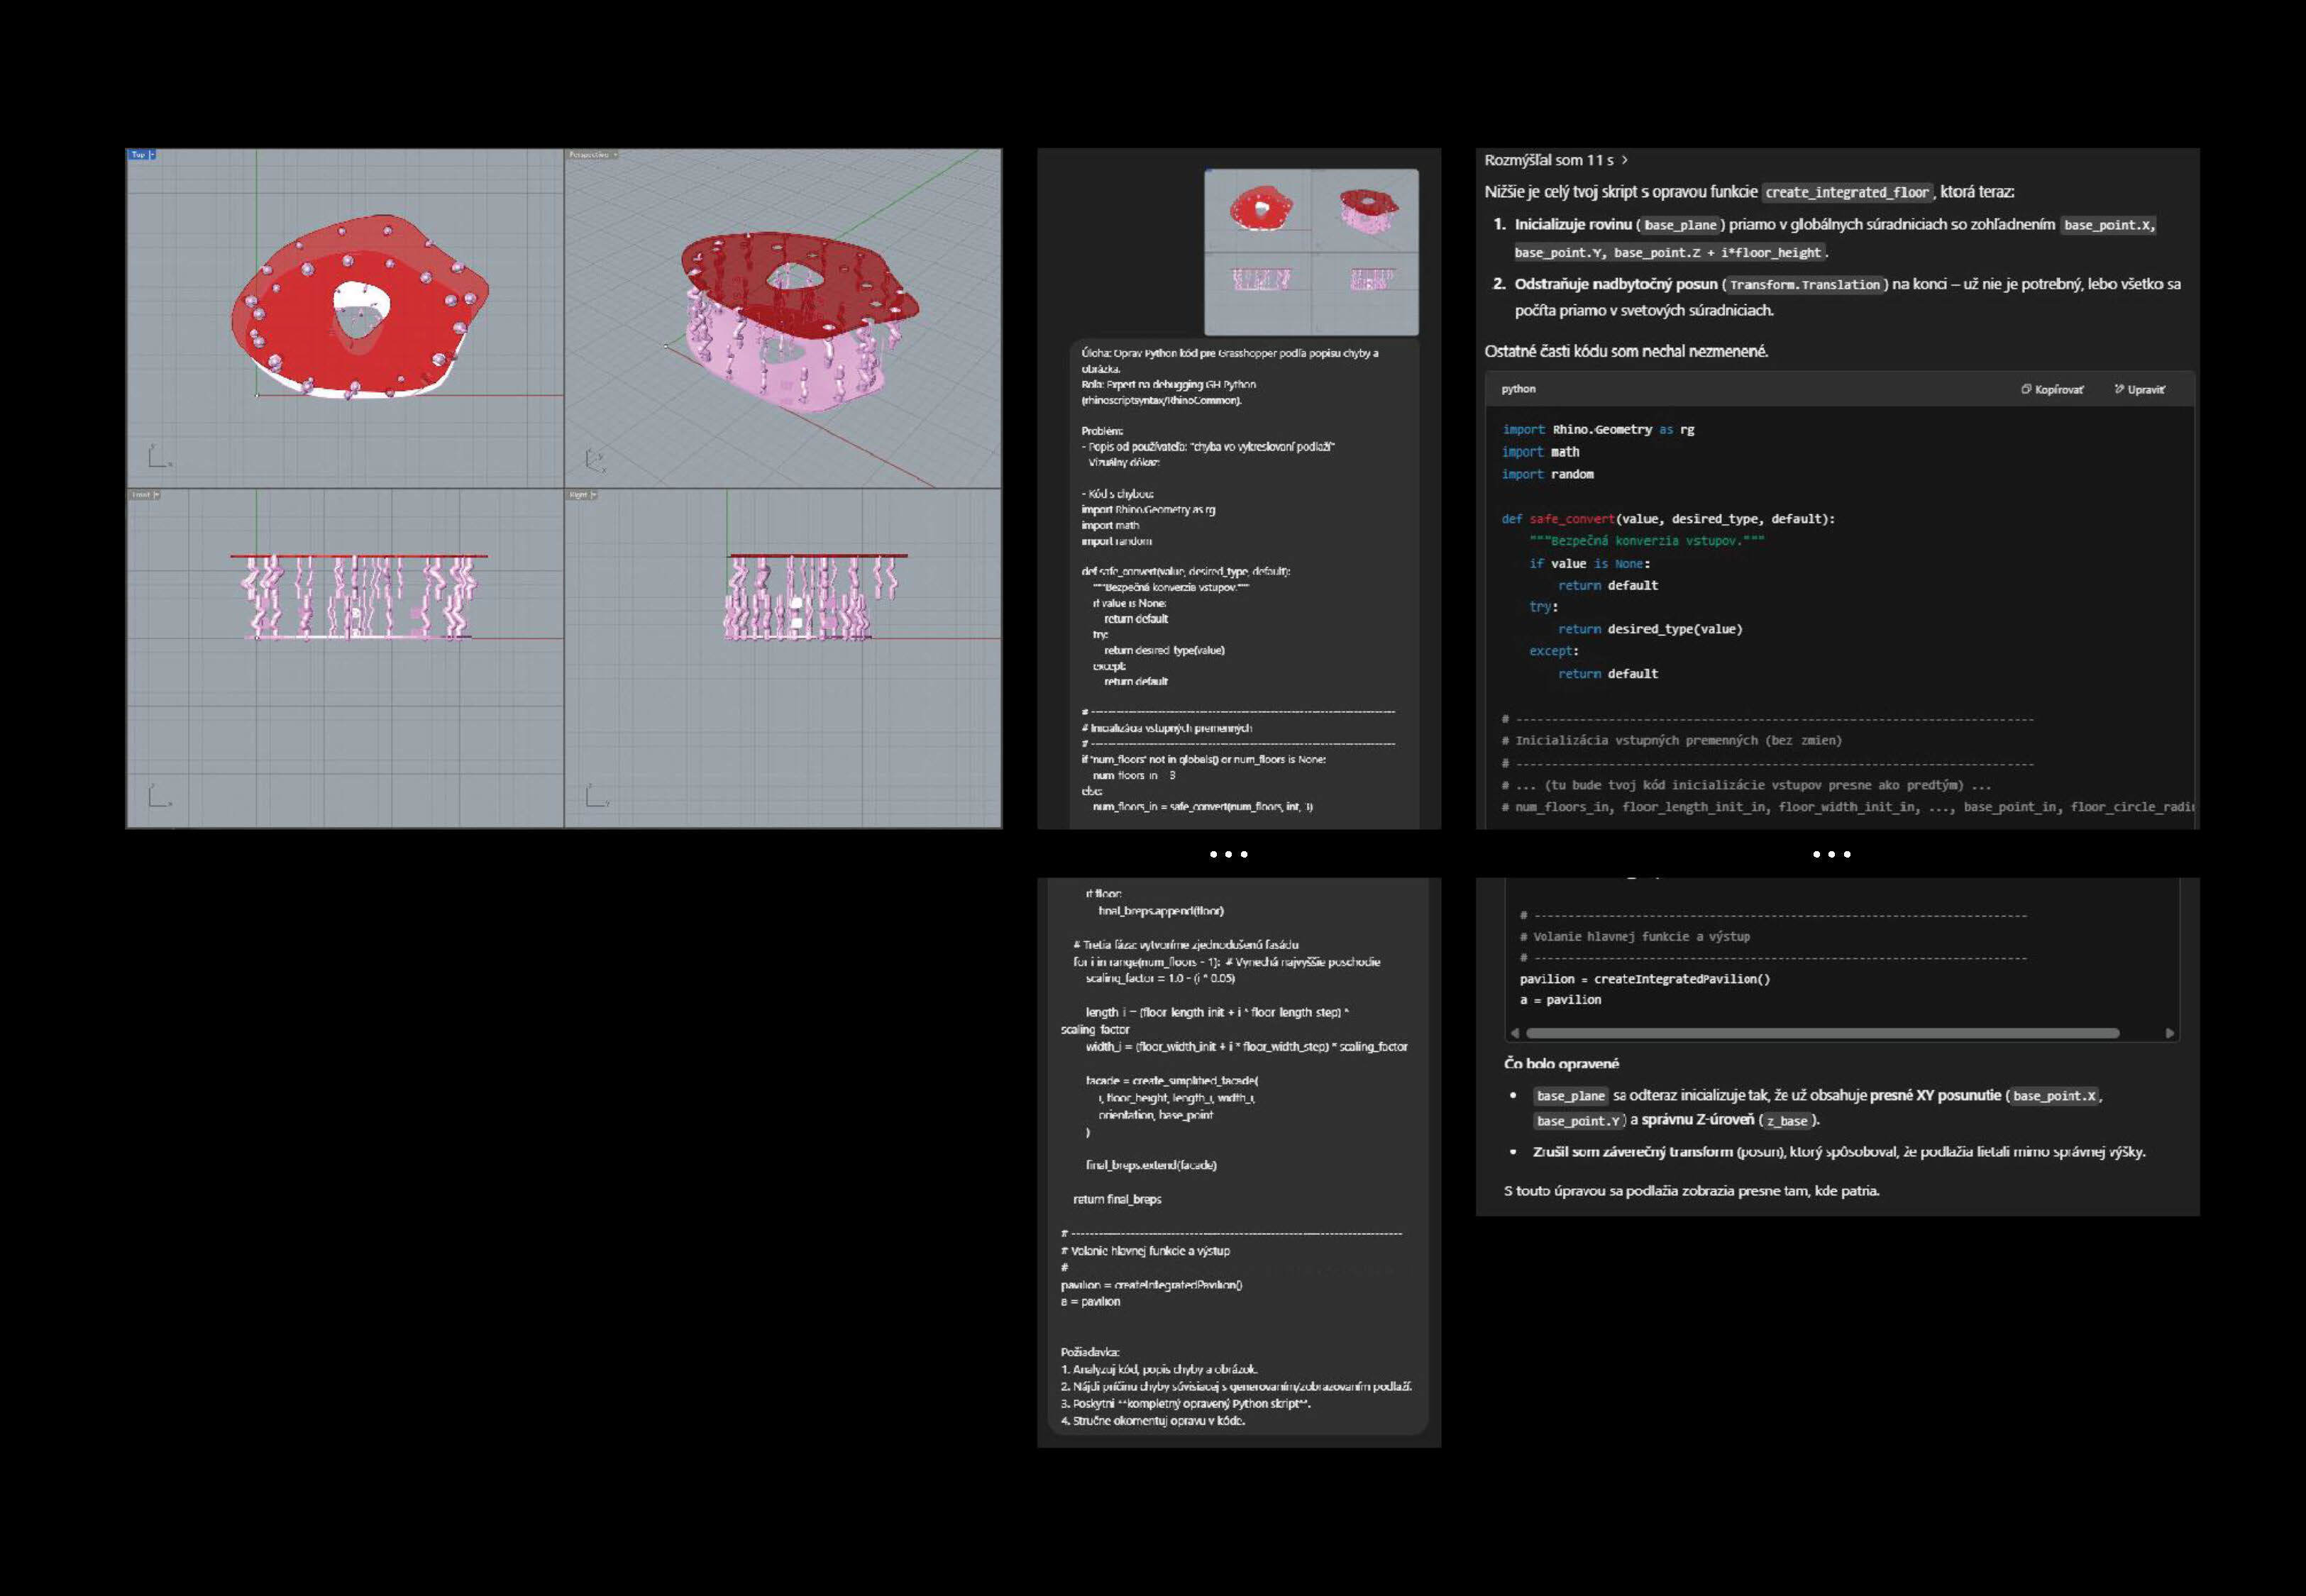Click the Kopírovať copy code button

pos(2059,390)
